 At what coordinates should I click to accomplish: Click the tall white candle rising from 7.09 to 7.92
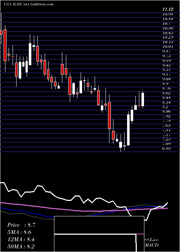128,130
